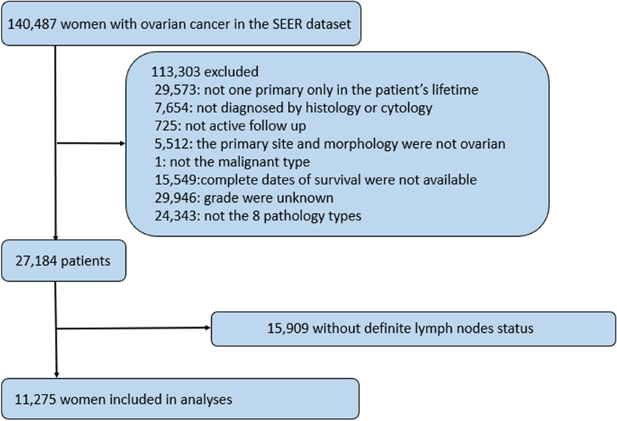Click the '11,275 women included in analyses' box
The width and height of the screenshot is (617, 421).
(180, 398)
